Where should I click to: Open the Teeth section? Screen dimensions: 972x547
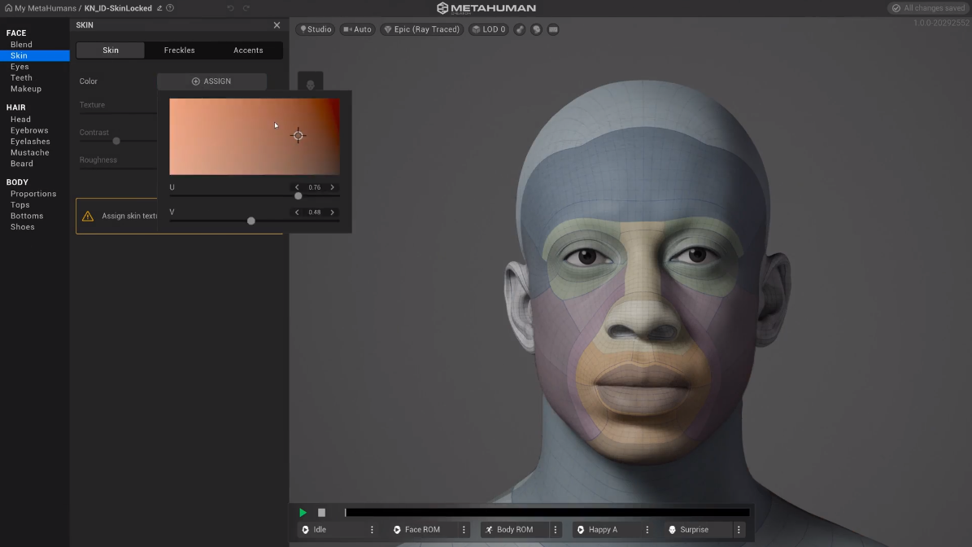(21, 78)
